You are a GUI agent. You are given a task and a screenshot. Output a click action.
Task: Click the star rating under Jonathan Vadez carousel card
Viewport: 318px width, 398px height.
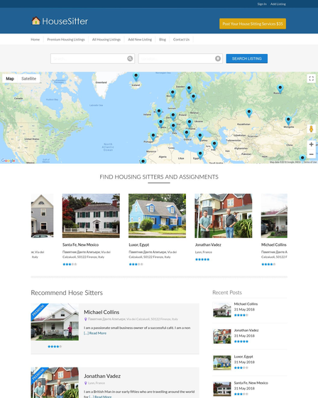pos(202,259)
